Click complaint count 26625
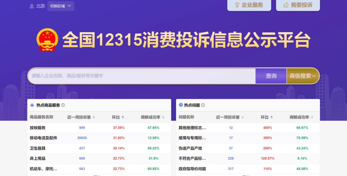Image resolution: width=347 pixels, height=176 pixels. [82, 138]
